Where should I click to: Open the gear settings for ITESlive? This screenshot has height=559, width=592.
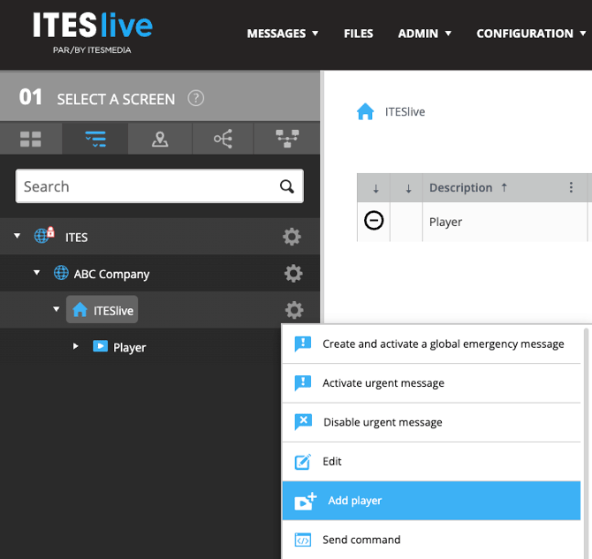294,310
